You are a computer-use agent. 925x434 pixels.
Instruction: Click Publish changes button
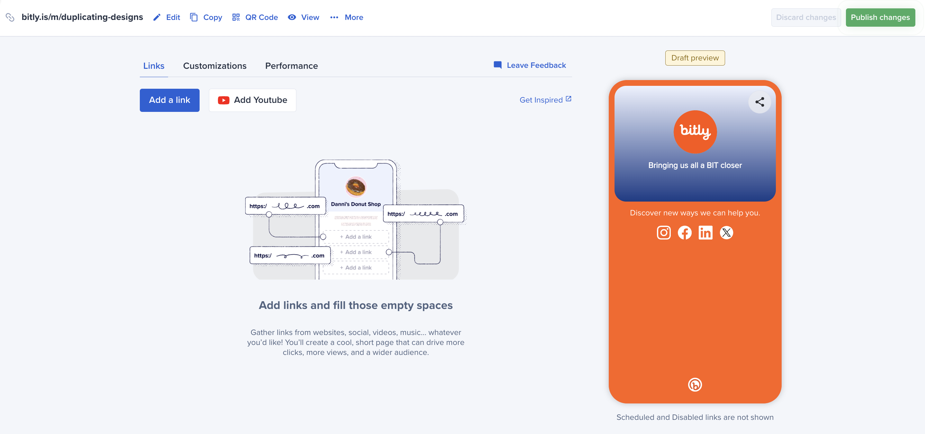880,17
